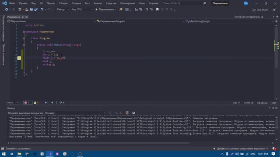Viewport: 280px width, 157px height.
Task: Click the Output panel horizontal scrollbar
Action: (x=100, y=143)
